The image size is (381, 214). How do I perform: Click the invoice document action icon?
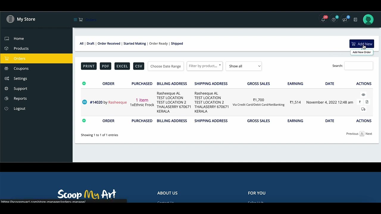click(x=367, y=102)
